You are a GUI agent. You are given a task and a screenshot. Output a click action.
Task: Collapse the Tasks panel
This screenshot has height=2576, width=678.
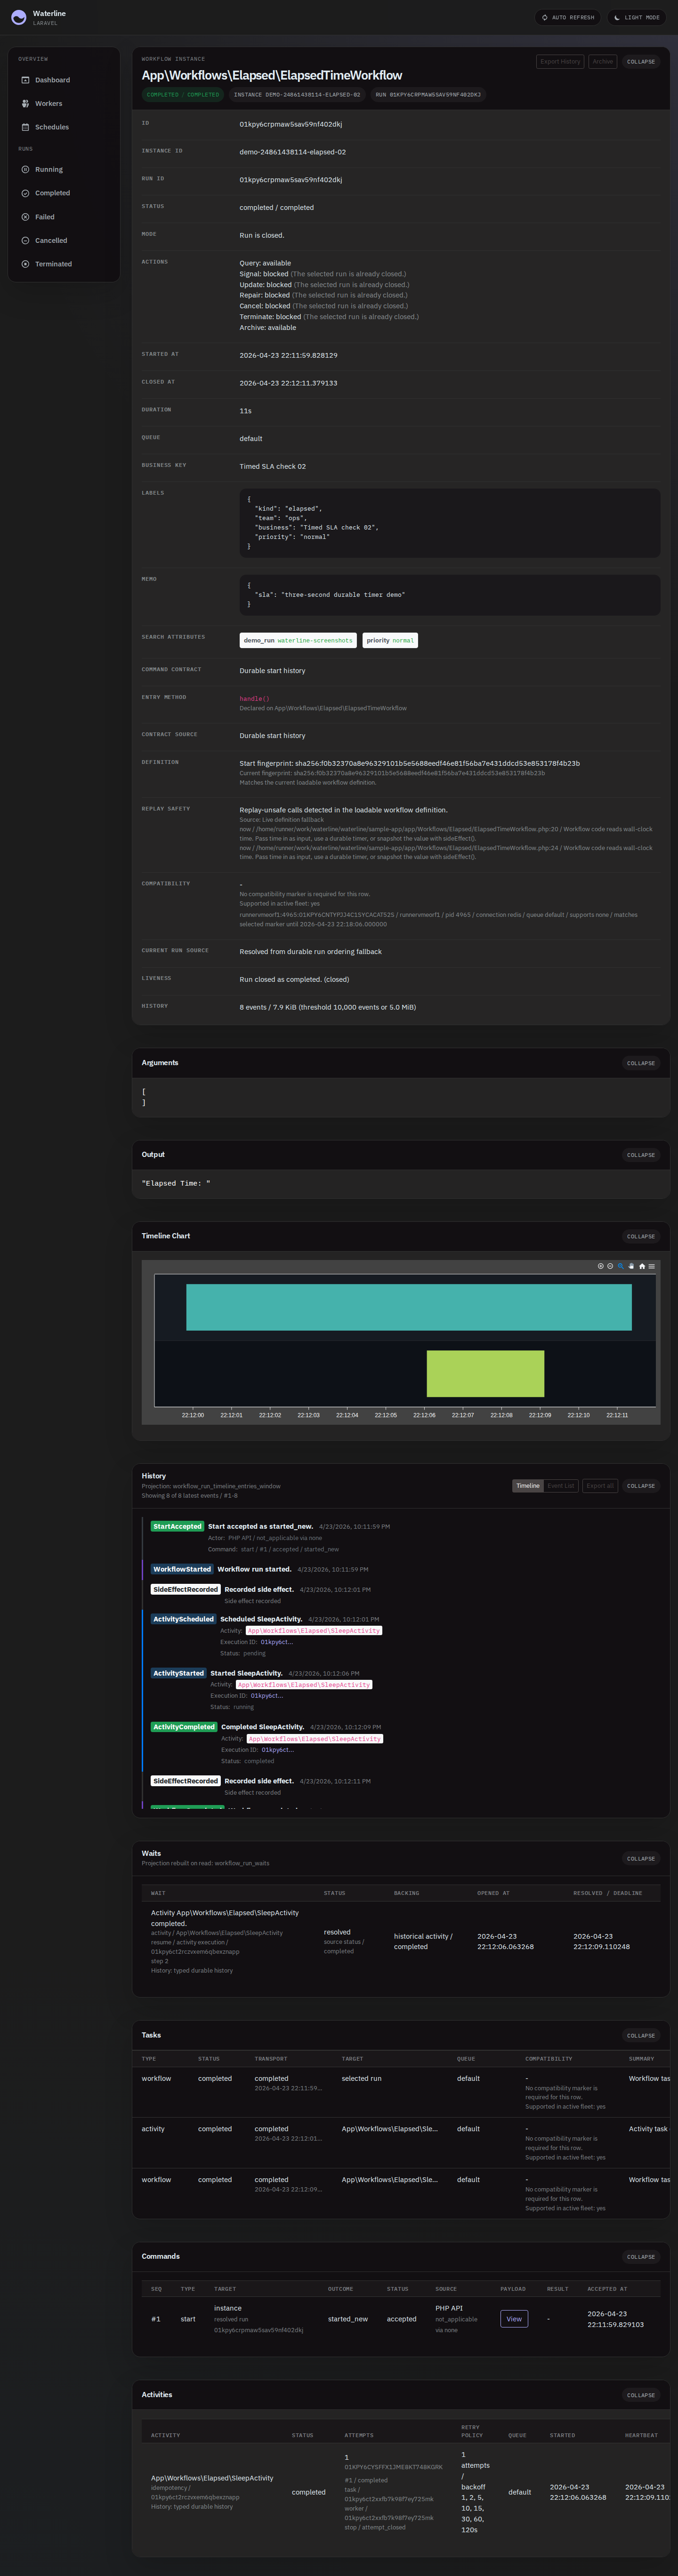pos(641,2036)
